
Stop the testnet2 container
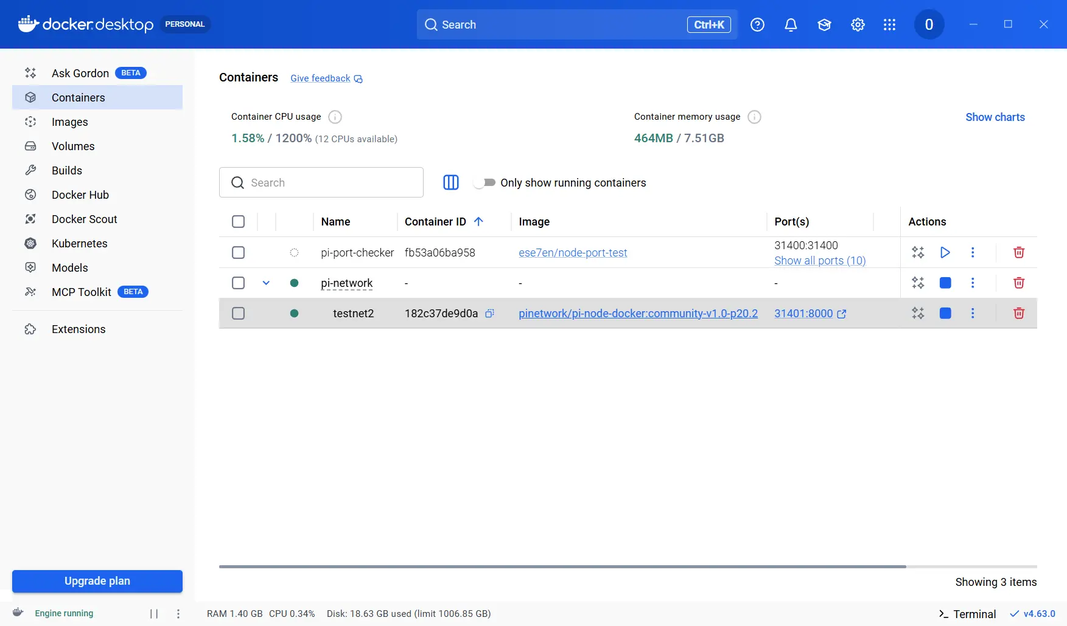945,313
